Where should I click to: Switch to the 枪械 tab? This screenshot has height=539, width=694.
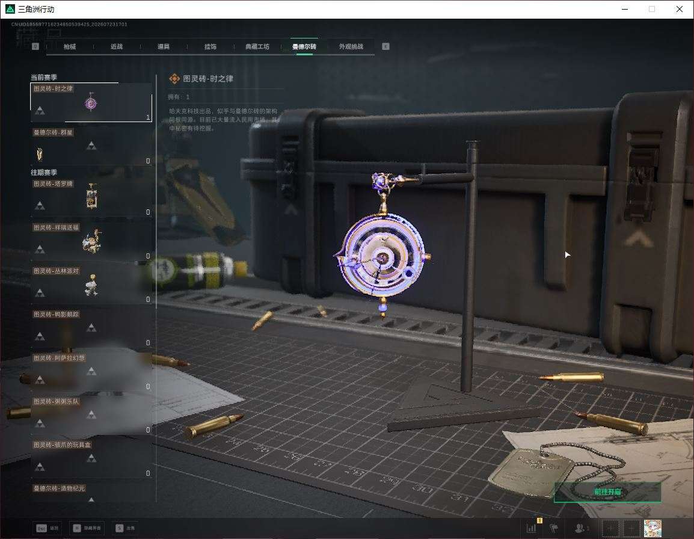tap(70, 46)
